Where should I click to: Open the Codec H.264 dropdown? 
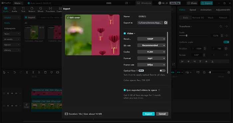pos(151,52)
